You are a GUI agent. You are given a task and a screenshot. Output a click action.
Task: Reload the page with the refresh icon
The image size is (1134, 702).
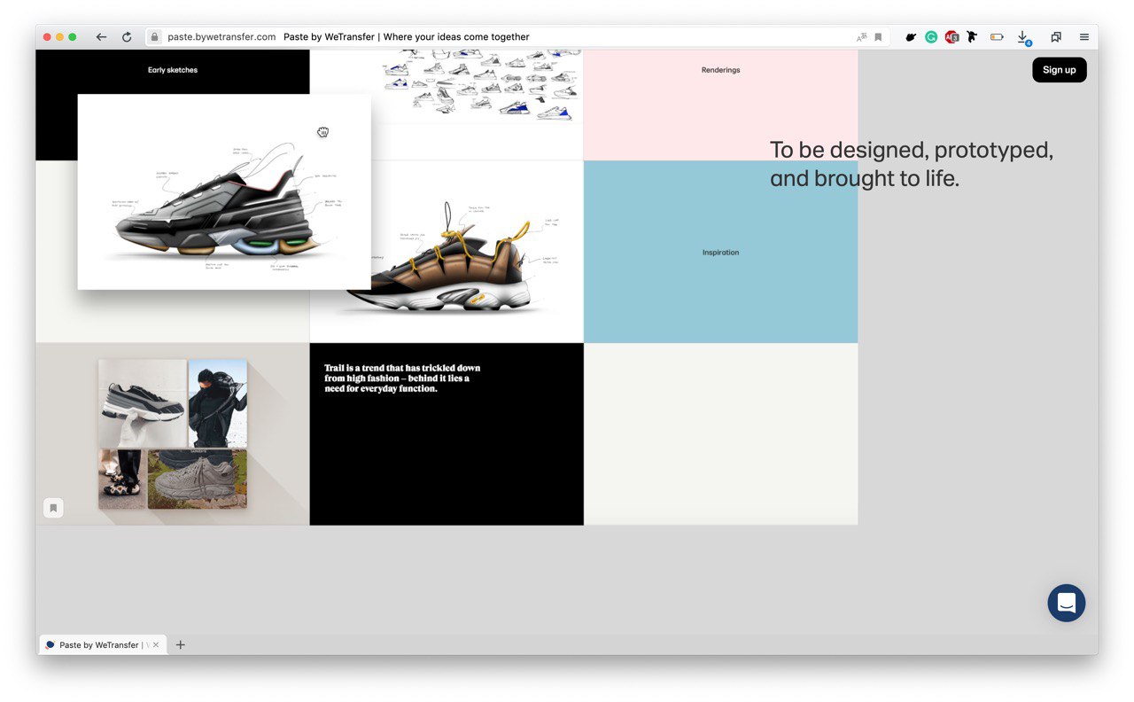point(127,37)
